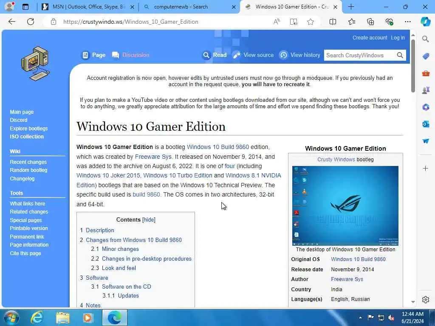Image resolution: width=435 pixels, height=326 pixels.
Task: View site information lock icon
Action: pos(53,22)
